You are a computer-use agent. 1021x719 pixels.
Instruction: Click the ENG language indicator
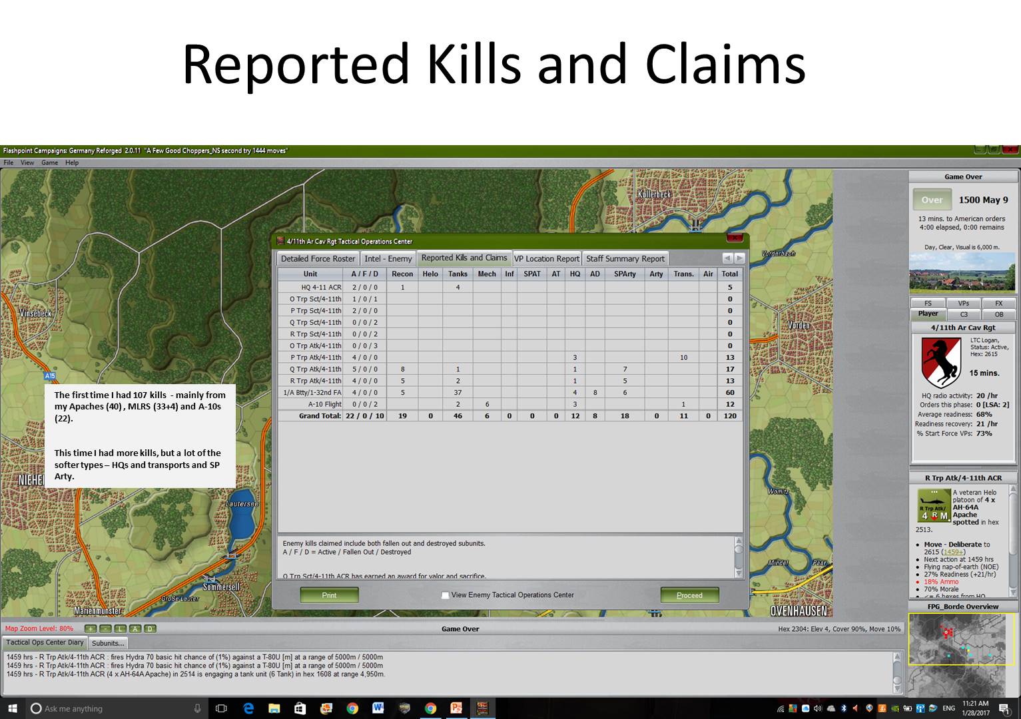(948, 708)
